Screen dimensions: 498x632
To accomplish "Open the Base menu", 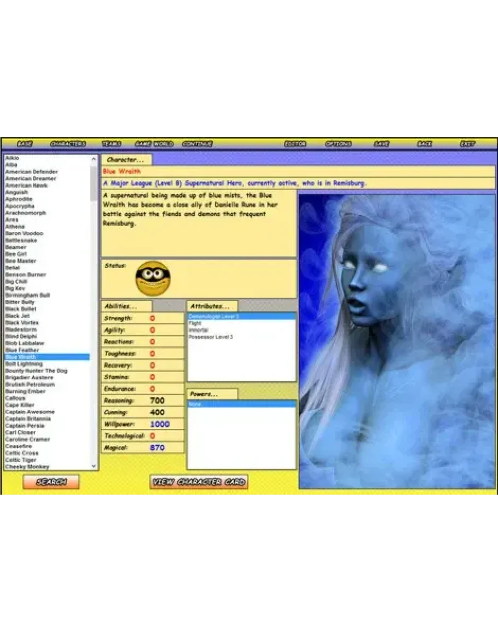I will click(x=25, y=144).
